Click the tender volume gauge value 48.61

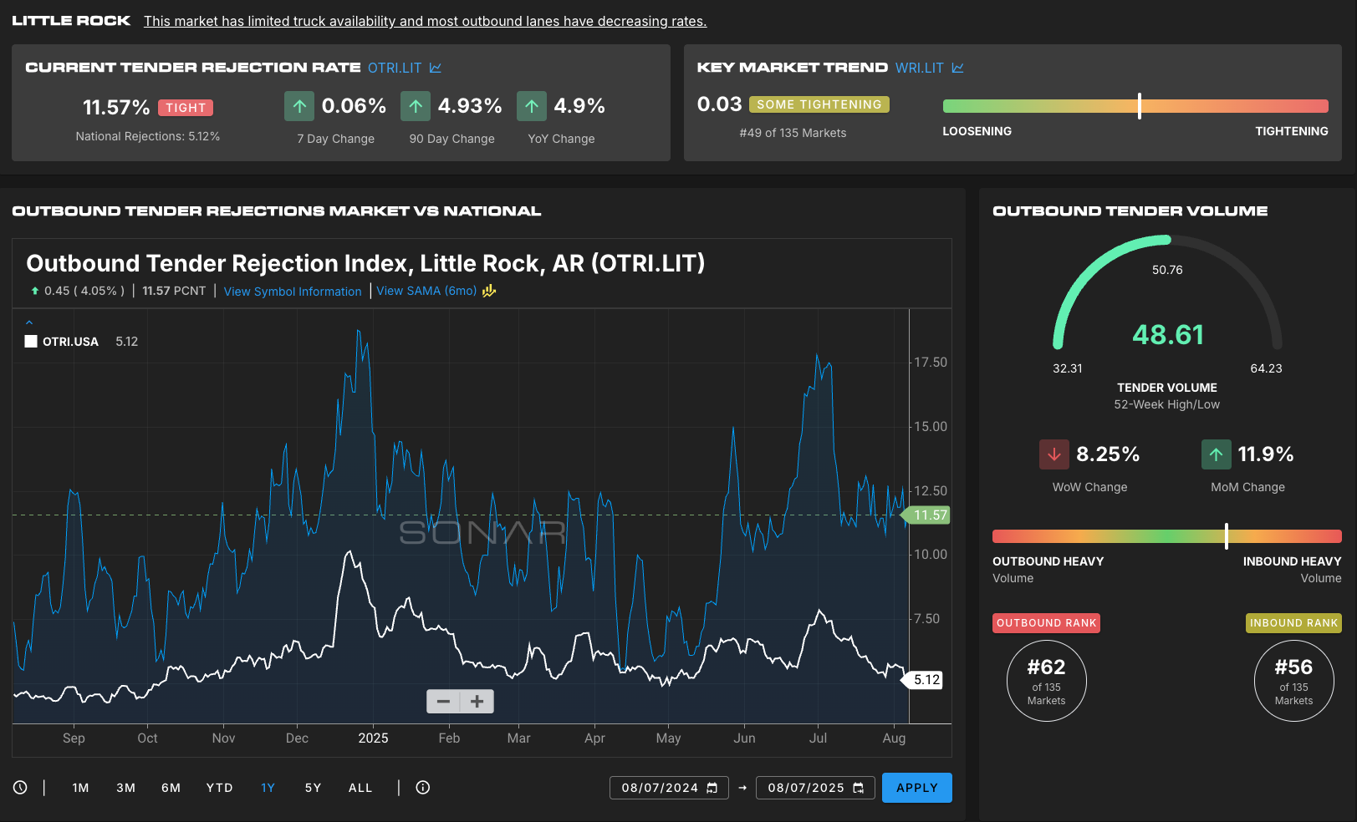tap(1168, 335)
